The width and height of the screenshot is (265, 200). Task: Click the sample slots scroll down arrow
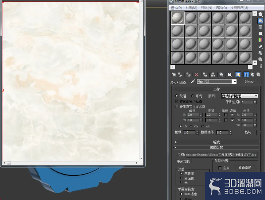pyautogui.click(x=255, y=63)
